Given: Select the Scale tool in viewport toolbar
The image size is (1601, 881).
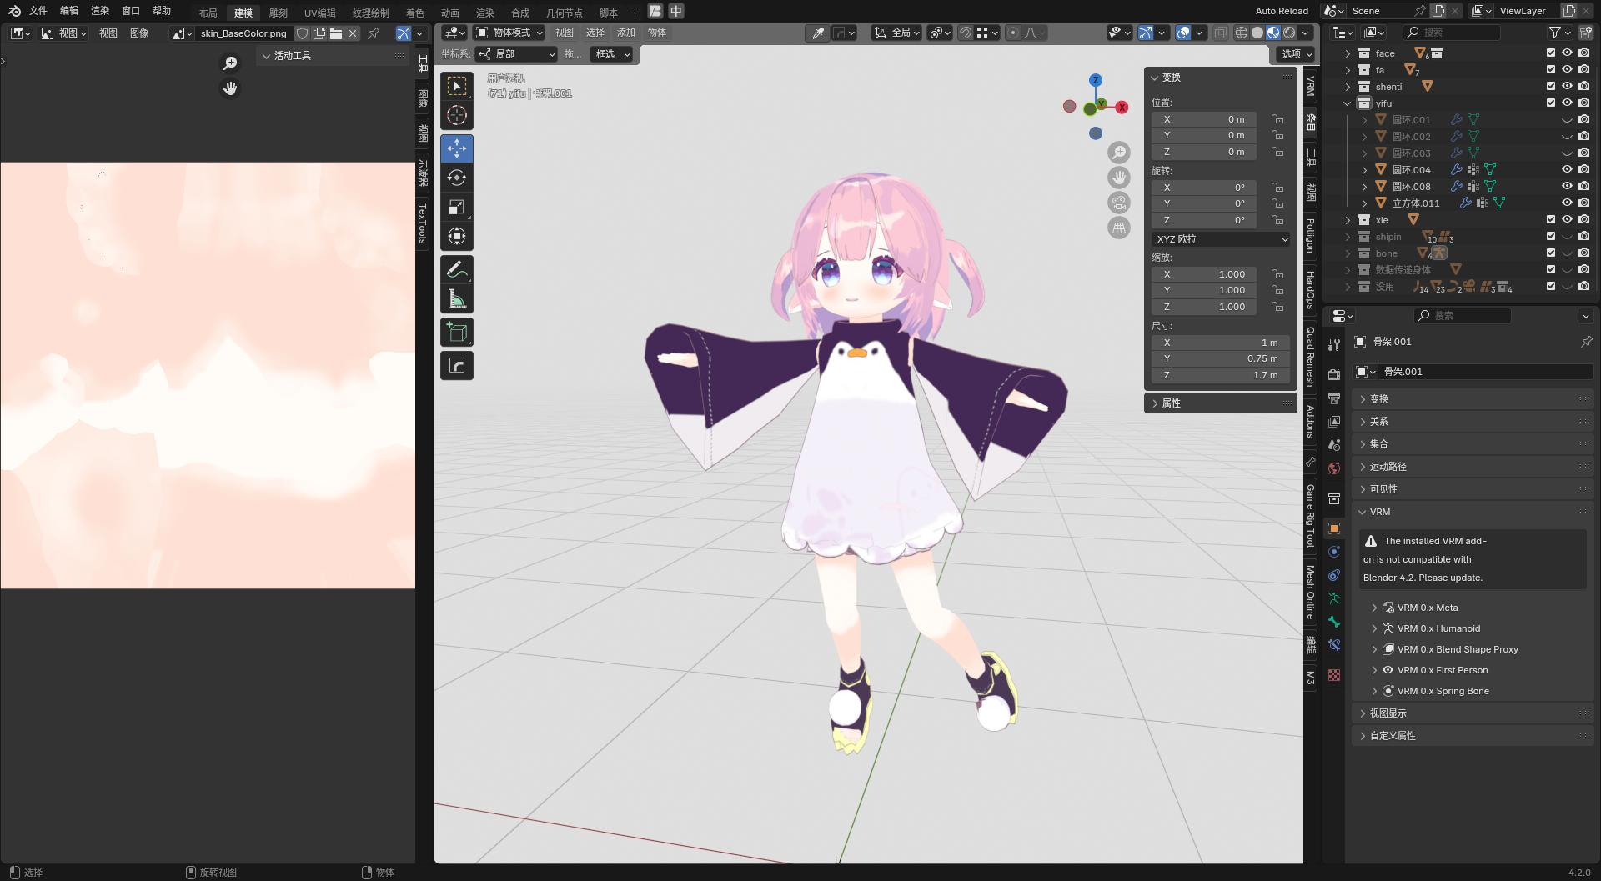Looking at the screenshot, I should 456,208.
